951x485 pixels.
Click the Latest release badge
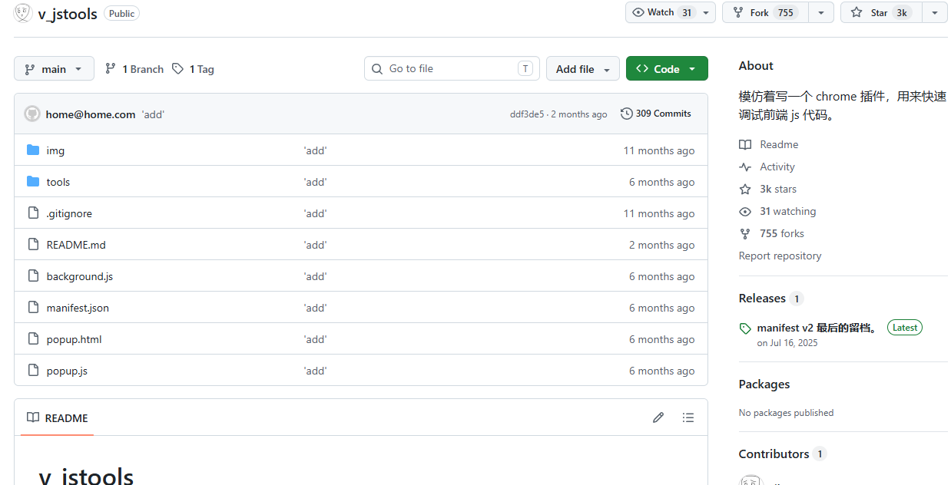(x=905, y=327)
